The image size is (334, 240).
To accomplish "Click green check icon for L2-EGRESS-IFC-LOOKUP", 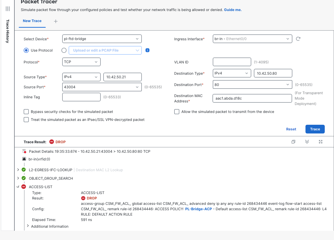I will pyautogui.click(x=24, y=170).
